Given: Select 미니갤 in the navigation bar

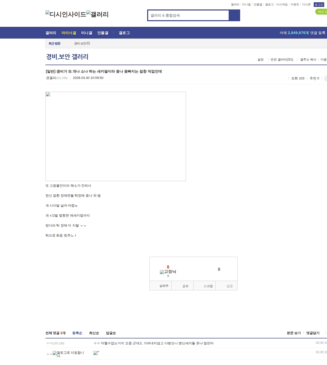Looking at the screenshot, I should [87, 33].
